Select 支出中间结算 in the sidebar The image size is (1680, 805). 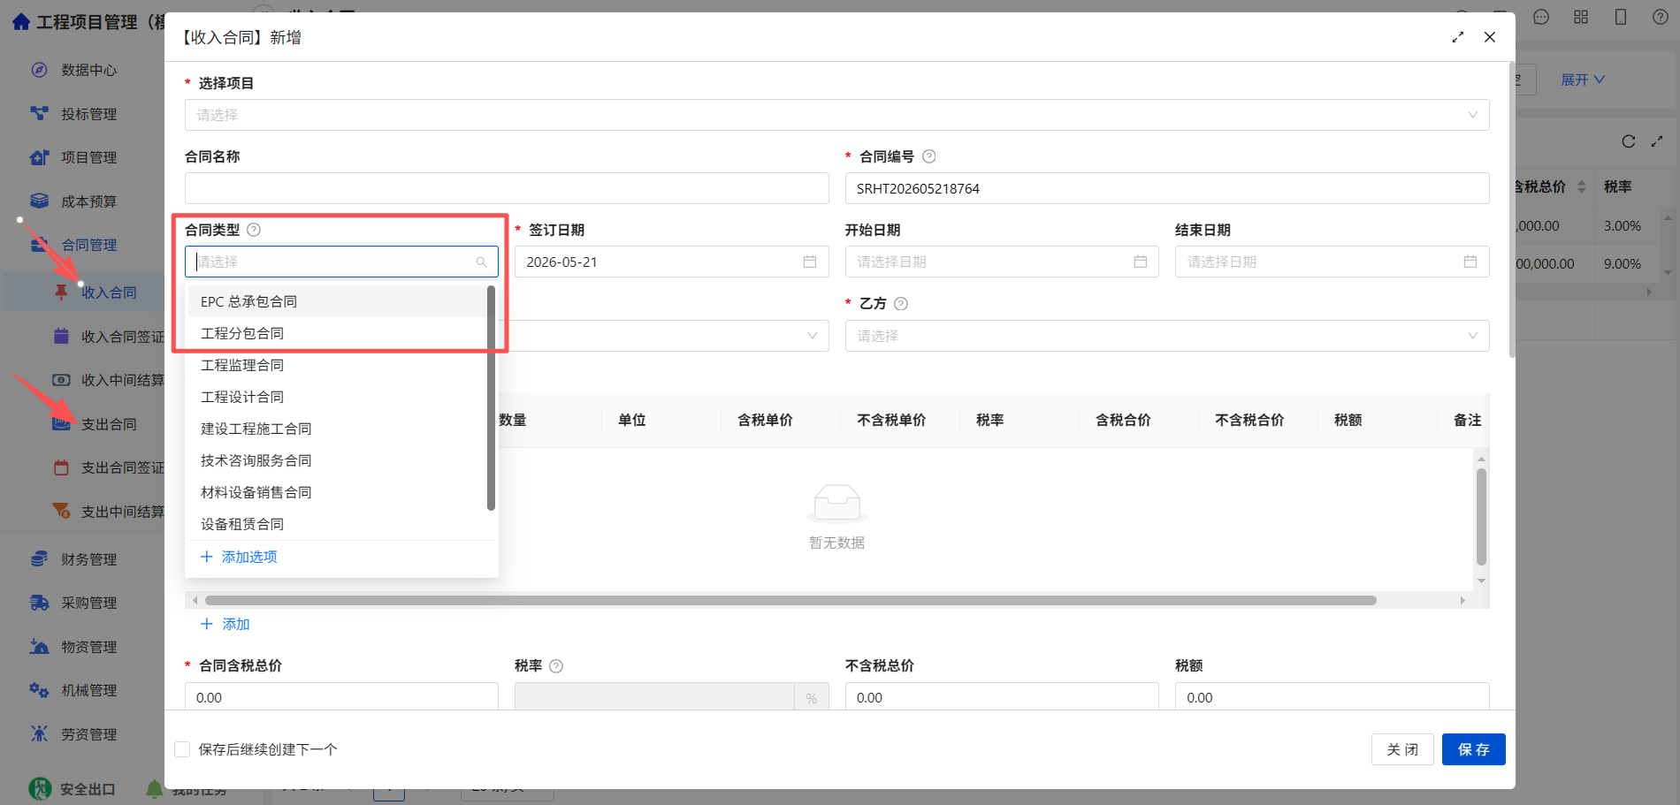[123, 512]
